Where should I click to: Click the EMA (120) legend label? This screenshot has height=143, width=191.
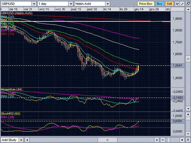tap(8, 27)
